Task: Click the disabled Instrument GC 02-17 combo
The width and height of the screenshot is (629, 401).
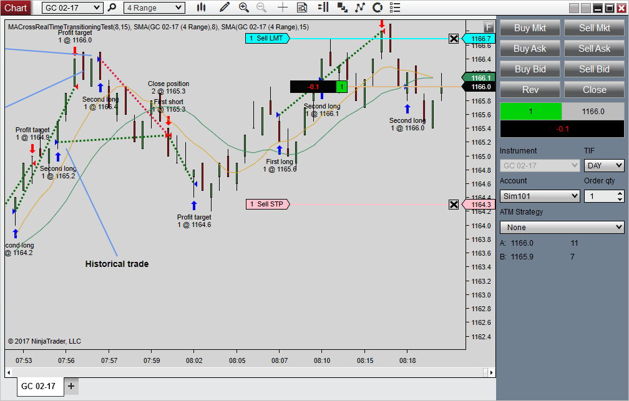Action: (540, 166)
